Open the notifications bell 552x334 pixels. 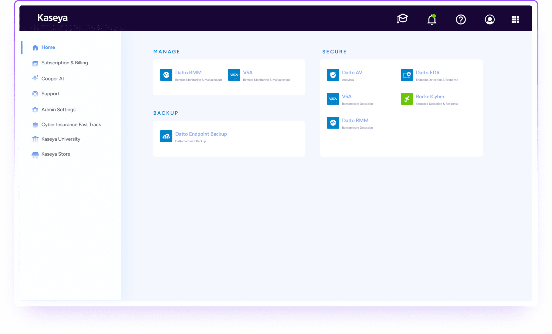tap(432, 19)
